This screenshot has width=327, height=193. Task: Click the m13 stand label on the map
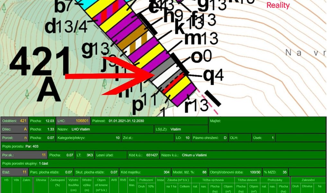pos(201,39)
